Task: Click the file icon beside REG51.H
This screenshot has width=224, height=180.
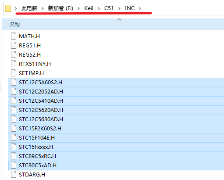Action: [x=14, y=45]
